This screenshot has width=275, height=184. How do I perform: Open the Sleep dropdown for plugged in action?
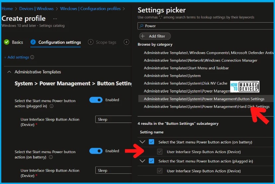coord(113,120)
